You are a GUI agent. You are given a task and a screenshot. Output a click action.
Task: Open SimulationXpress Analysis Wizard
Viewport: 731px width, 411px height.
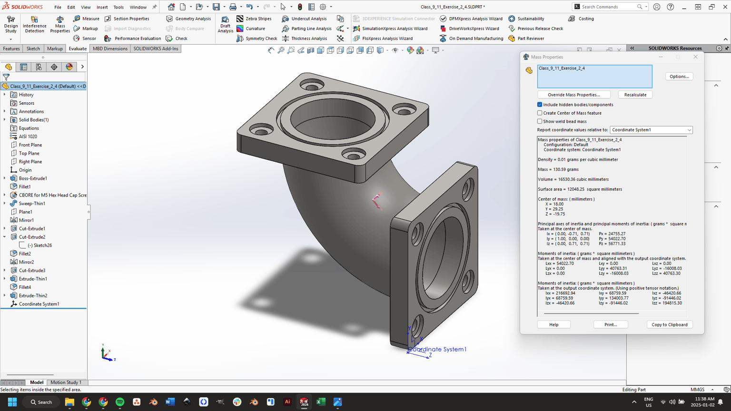pos(390,29)
